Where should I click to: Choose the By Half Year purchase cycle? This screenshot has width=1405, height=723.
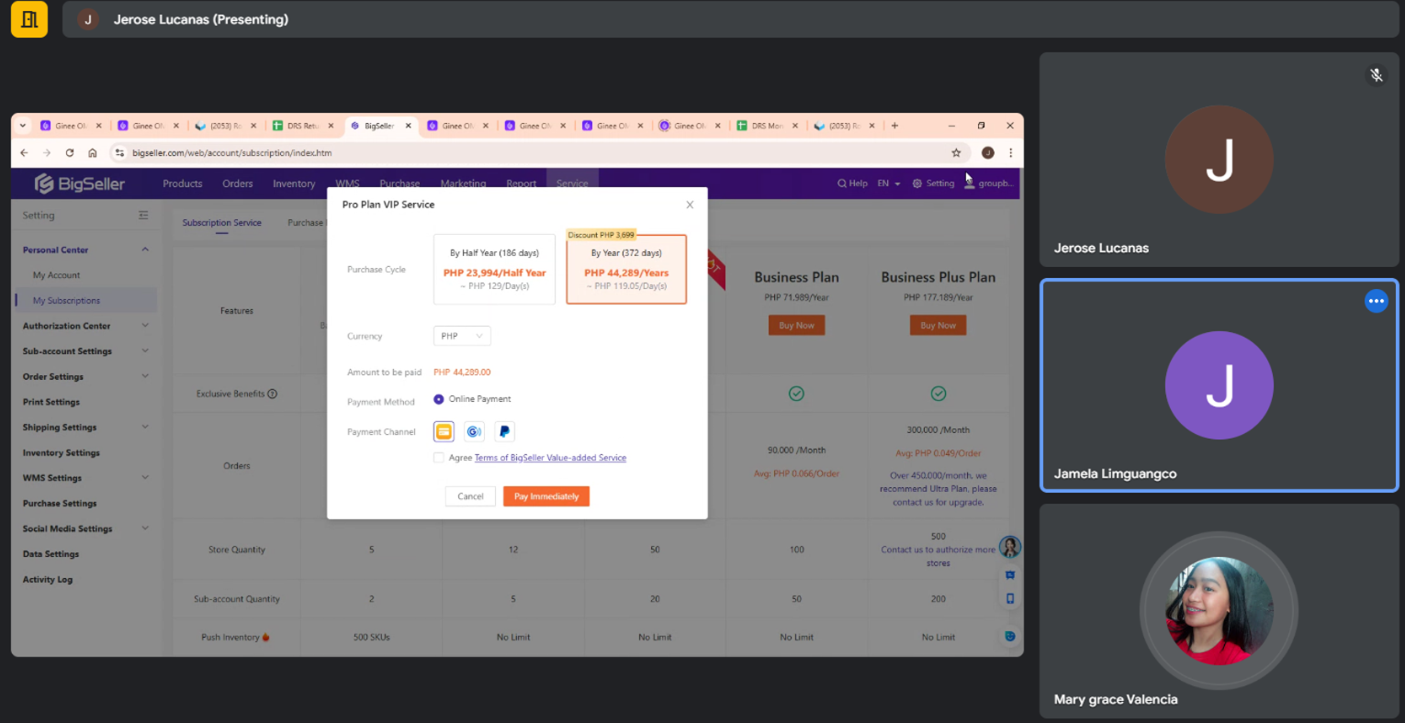[494, 269]
